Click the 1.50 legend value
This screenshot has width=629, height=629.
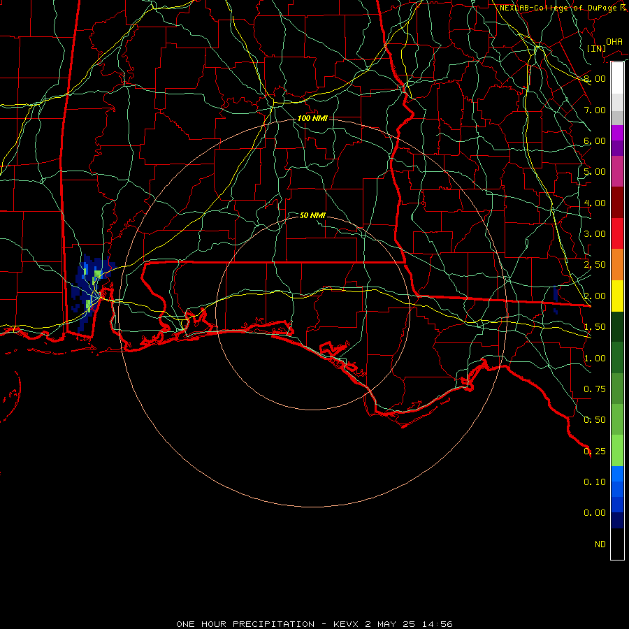(595, 327)
